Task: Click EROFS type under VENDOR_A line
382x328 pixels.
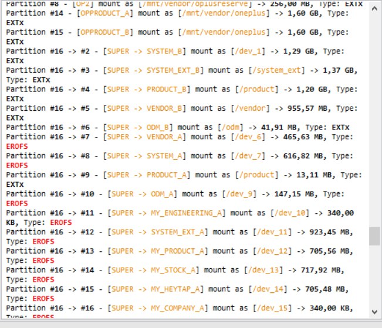Action: click(17, 146)
